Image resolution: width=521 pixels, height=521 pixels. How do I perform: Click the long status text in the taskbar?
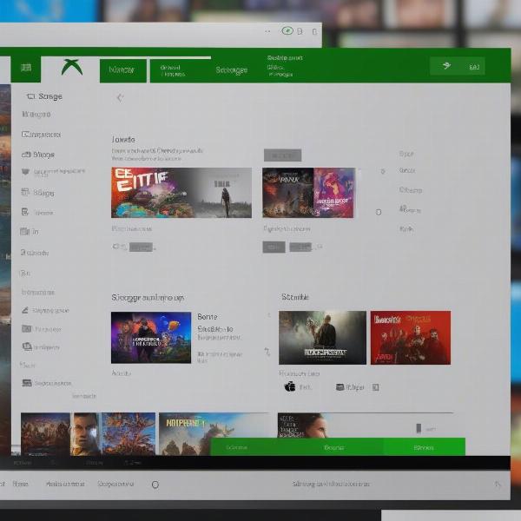coord(331,485)
